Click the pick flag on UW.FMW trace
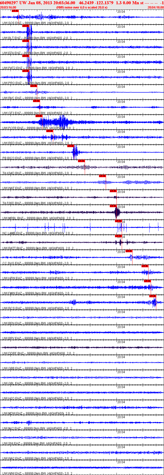The image size is (164, 475). (147, 281)
